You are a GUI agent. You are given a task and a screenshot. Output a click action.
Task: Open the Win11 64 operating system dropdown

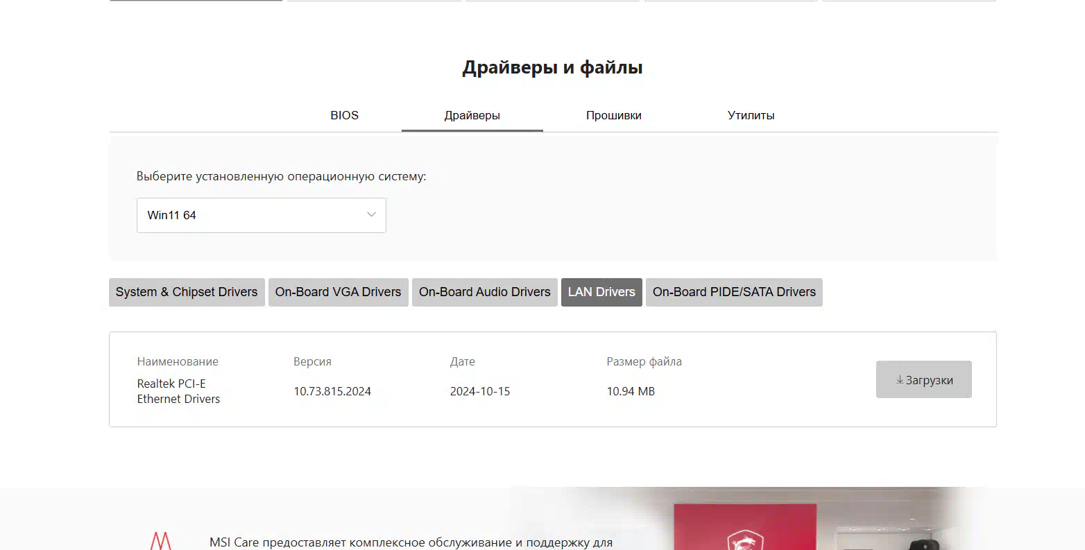coord(262,215)
